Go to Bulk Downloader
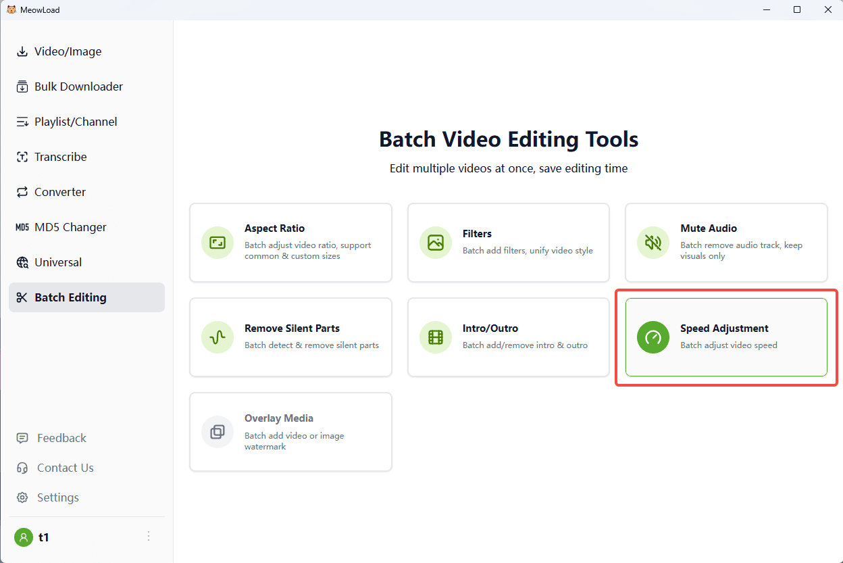The height and width of the screenshot is (563, 843). 78,87
